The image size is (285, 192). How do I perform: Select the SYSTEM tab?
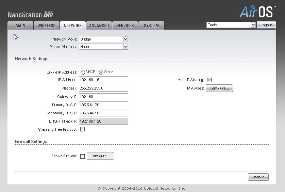coord(151,26)
